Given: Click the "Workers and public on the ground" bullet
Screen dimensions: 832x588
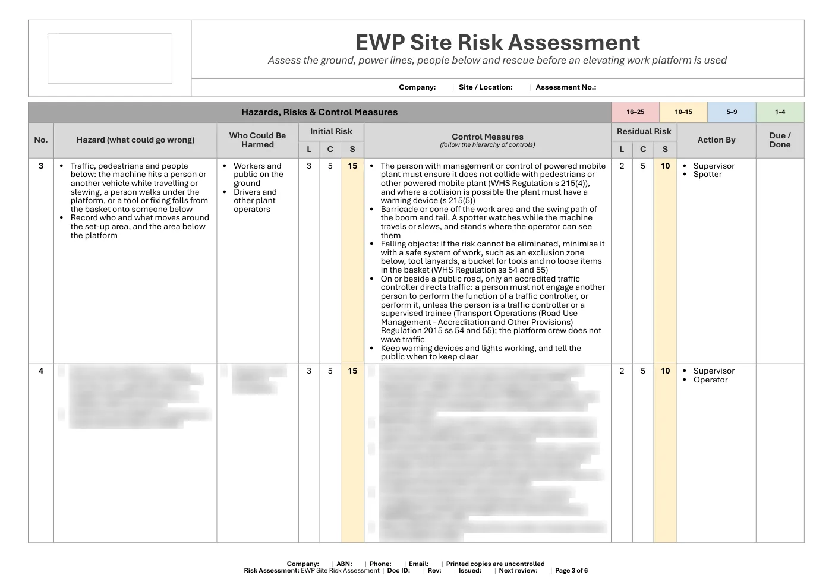Looking at the screenshot, I should click(258, 175).
